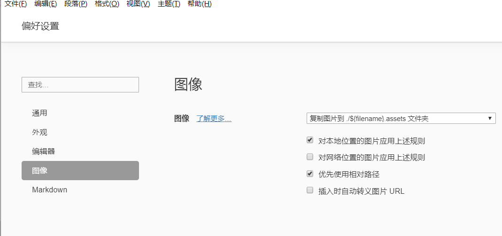Open the 编辑(E) menu
This screenshot has width=502, height=236.
click(x=46, y=4)
